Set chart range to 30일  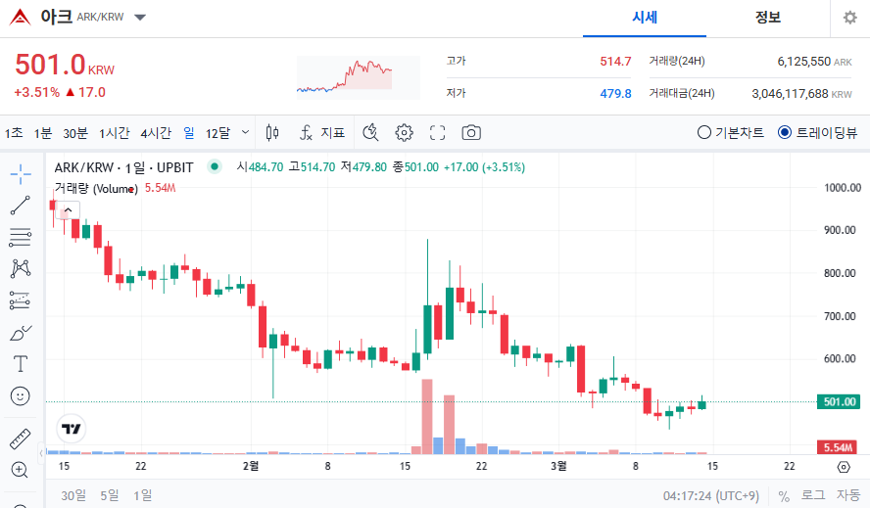(x=73, y=495)
